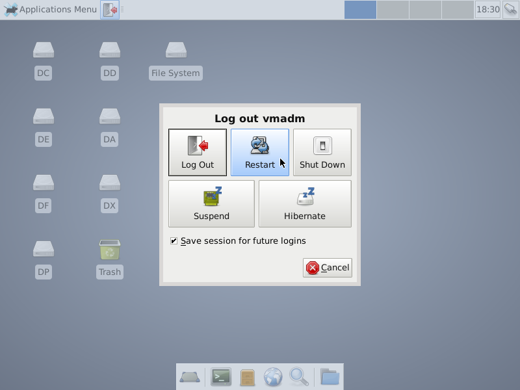520x390 pixels.
Task: Open the web browser from the dock
Action: (x=273, y=376)
